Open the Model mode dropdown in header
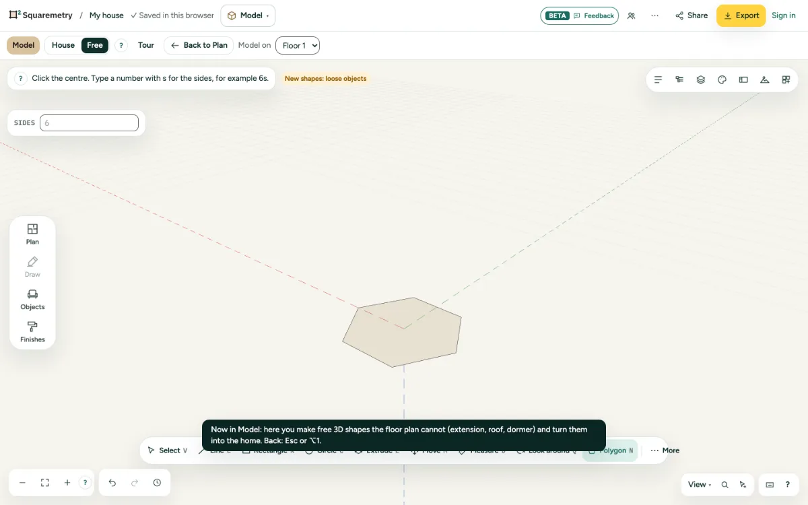This screenshot has width=808, height=505. pos(248,15)
